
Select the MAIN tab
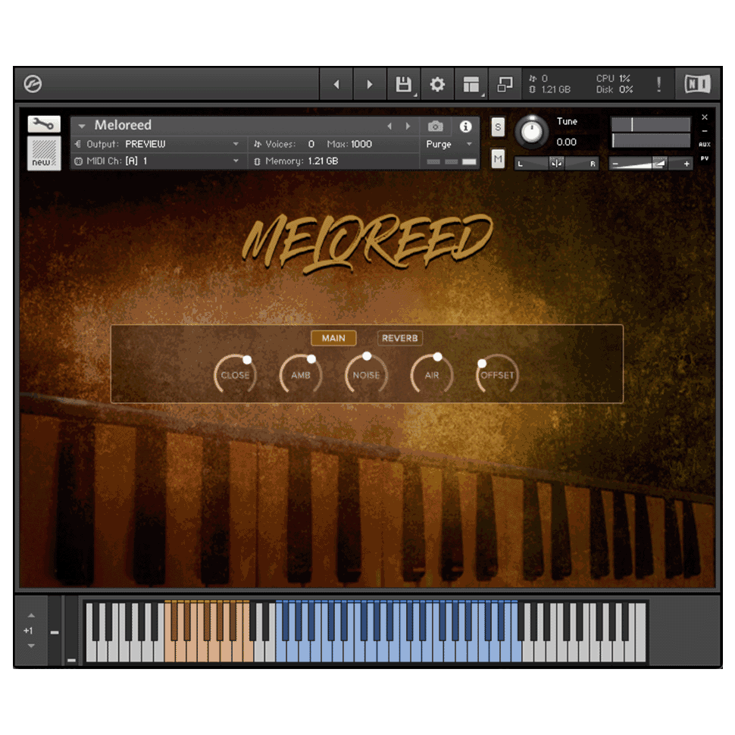(333, 338)
